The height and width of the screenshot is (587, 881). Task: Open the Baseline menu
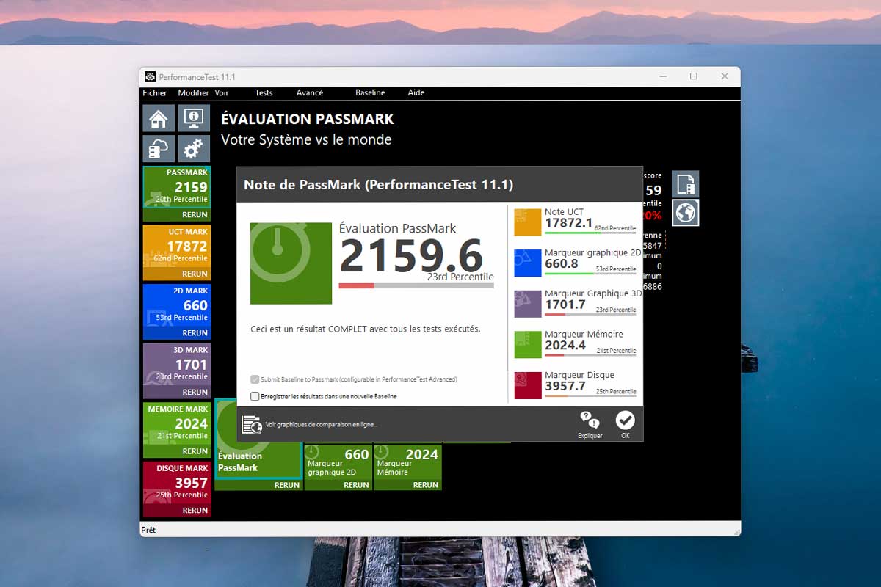click(x=370, y=93)
